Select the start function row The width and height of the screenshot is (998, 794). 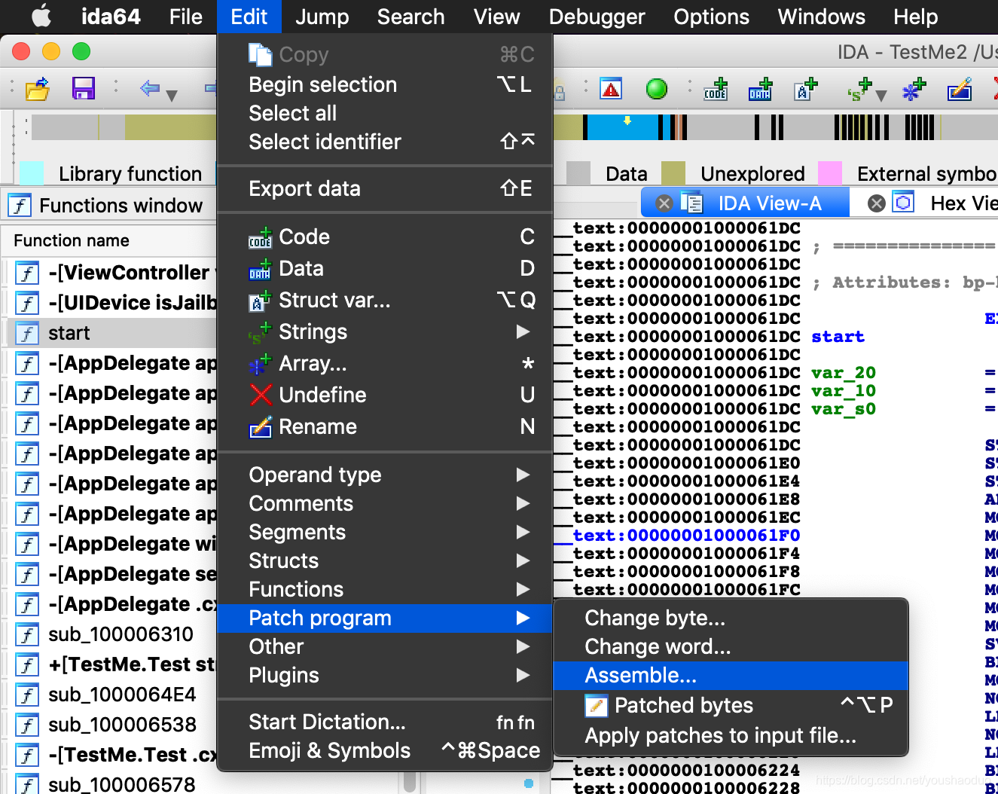pos(110,333)
